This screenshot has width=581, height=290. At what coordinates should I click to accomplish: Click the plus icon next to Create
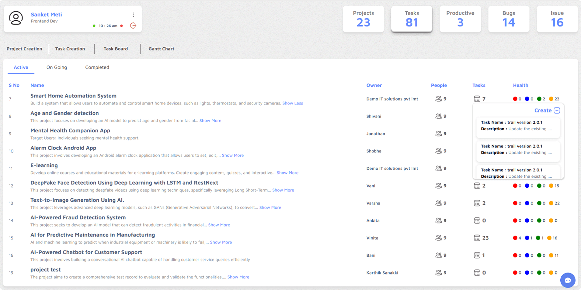click(x=557, y=111)
